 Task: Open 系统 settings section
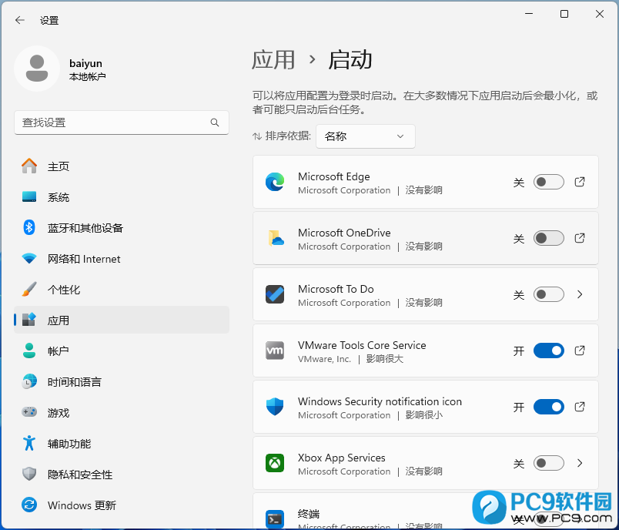[122, 196]
